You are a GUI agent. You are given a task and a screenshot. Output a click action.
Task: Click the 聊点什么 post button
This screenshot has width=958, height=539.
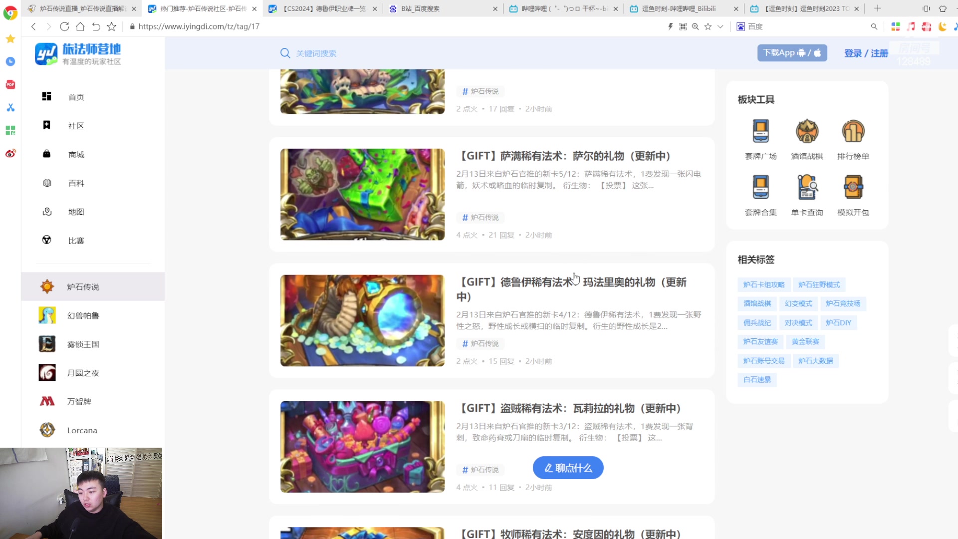click(x=568, y=468)
